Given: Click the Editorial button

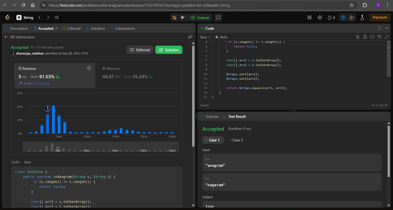Looking at the screenshot, I should point(140,50).
